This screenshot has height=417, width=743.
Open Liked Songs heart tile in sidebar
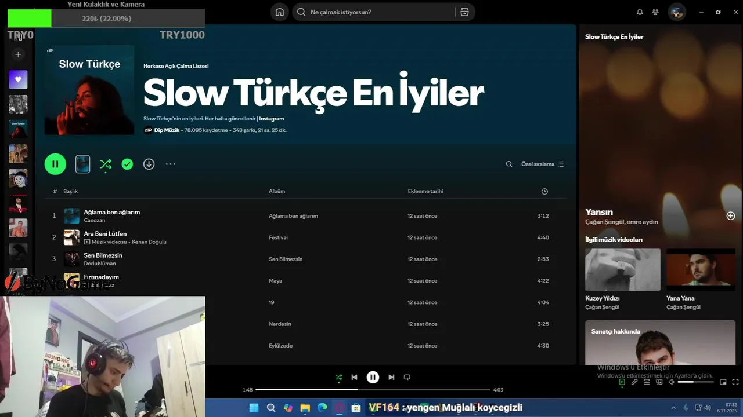pos(18,79)
